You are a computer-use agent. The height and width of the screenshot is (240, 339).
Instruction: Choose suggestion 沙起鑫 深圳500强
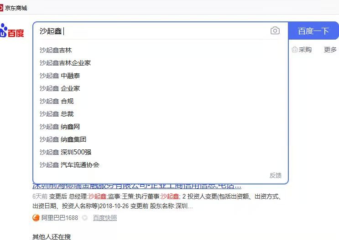(66, 152)
